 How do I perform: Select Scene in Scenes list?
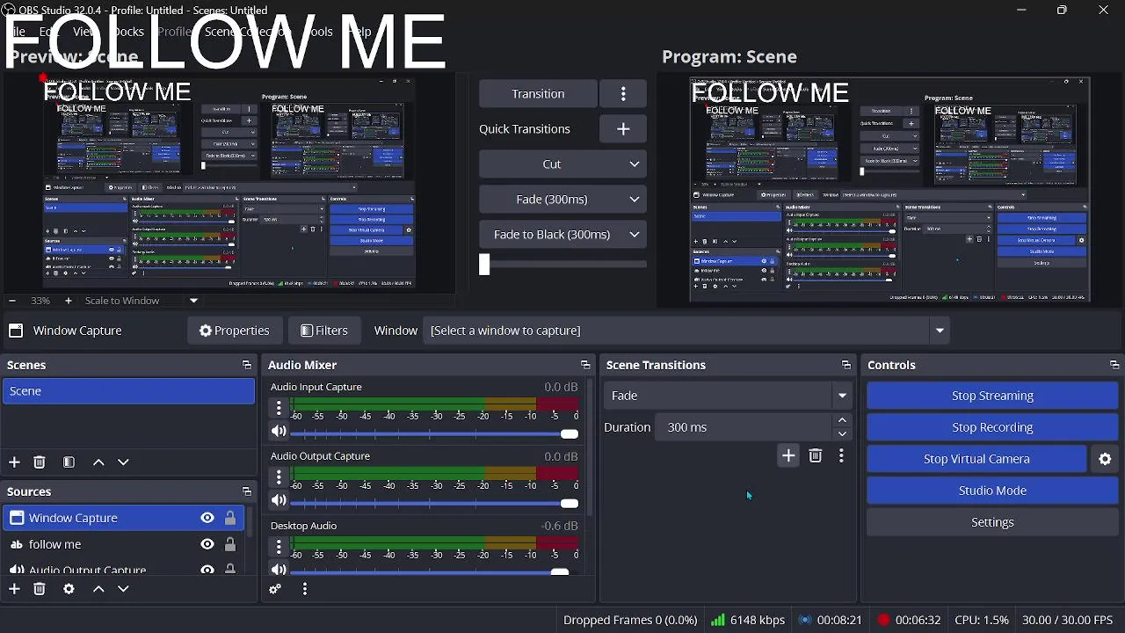click(128, 391)
